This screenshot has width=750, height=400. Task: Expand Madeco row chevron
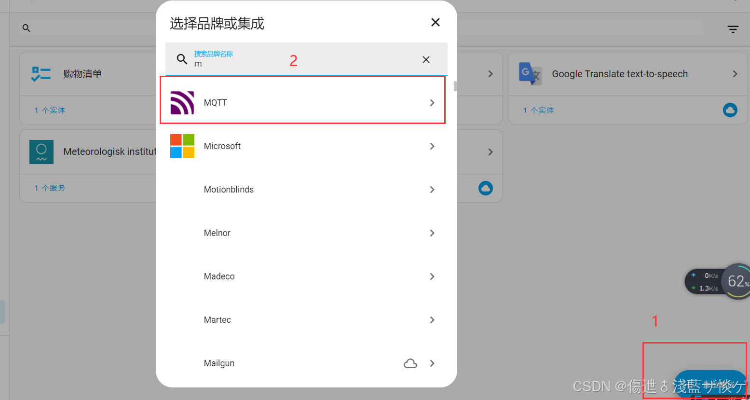click(x=432, y=276)
